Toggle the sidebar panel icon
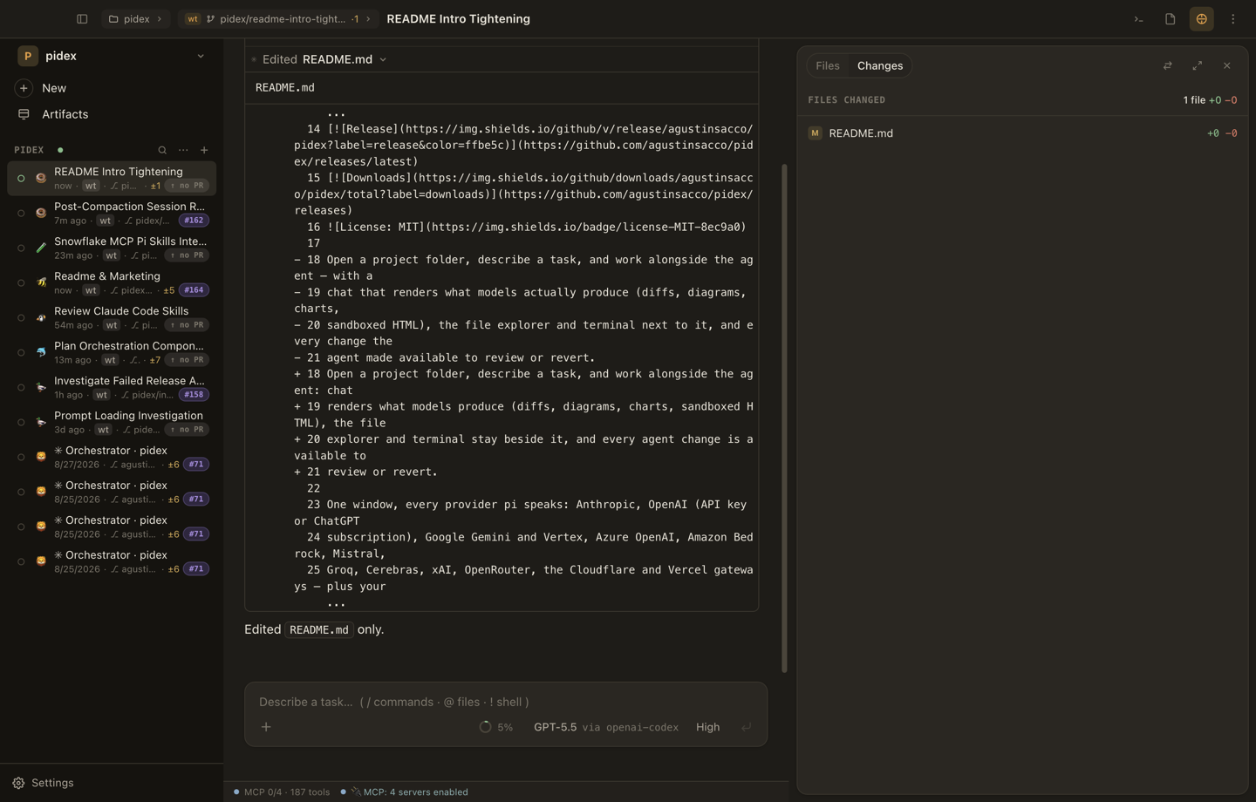Image resolution: width=1256 pixels, height=802 pixels. pos(82,19)
